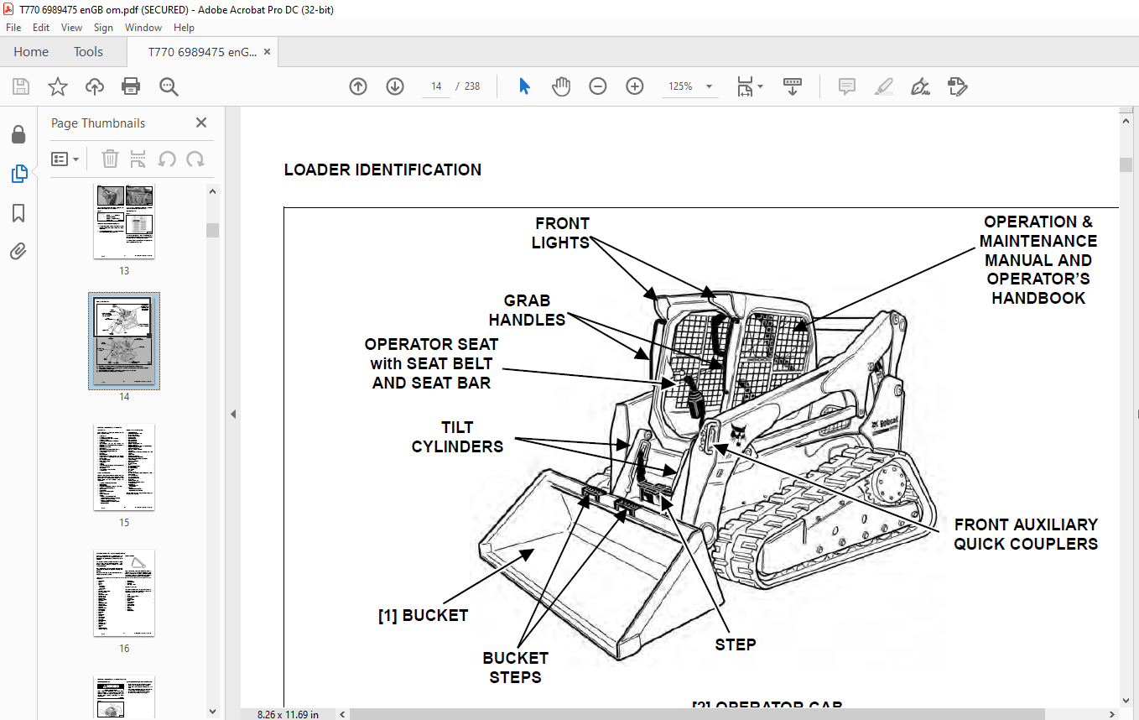
Task: Open thumbnails panel options dropdown
Action: (x=65, y=159)
